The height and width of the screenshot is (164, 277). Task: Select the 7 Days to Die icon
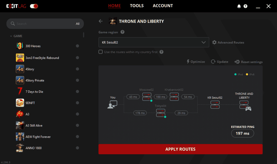coord(20,91)
